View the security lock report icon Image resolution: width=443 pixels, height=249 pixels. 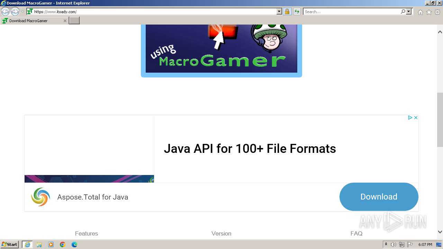[287, 12]
